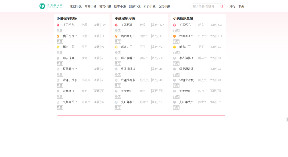Open 都市：下… in the 周榜 list
The height and width of the screenshot is (157, 288).
pyautogui.click(x=70, y=47)
